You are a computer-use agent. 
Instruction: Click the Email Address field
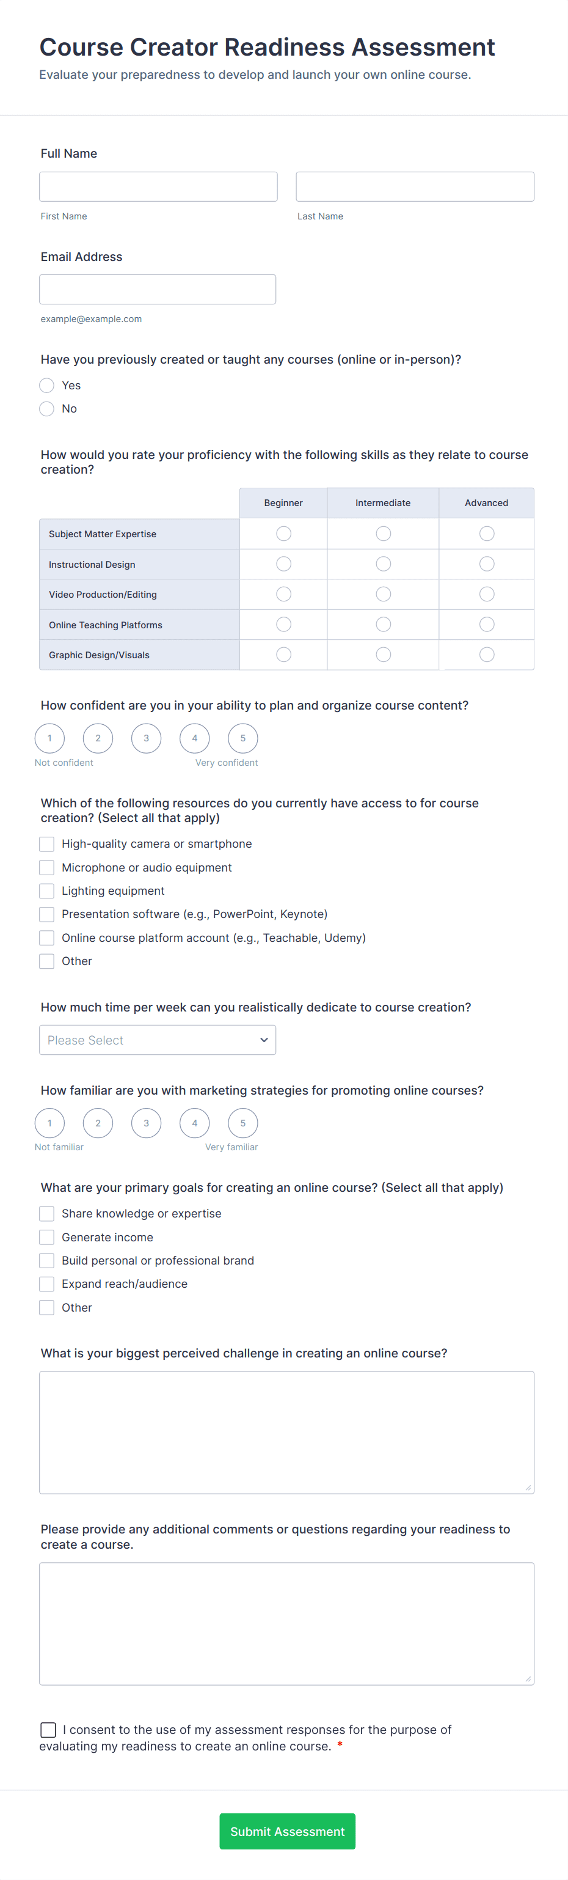pyautogui.click(x=157, y=288)
